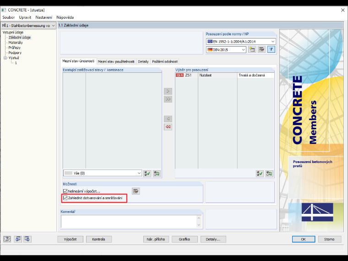Open nonlinear calculation settings icon
The width and height of the screenshot is (348, 261).
point(136,191)
